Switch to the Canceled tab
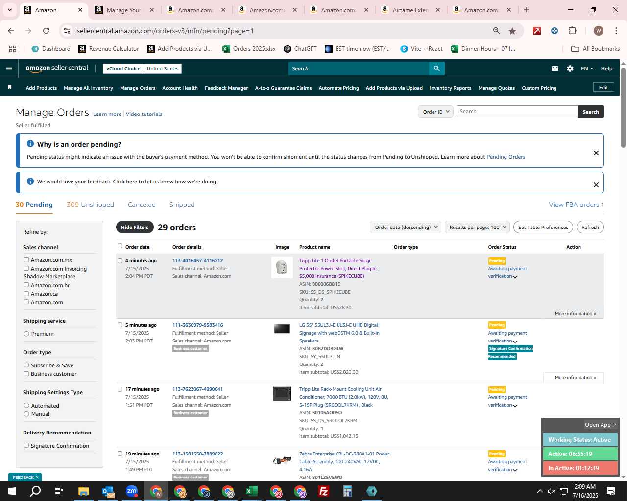This screenshot has width=627, height=501. click(142, 205)
